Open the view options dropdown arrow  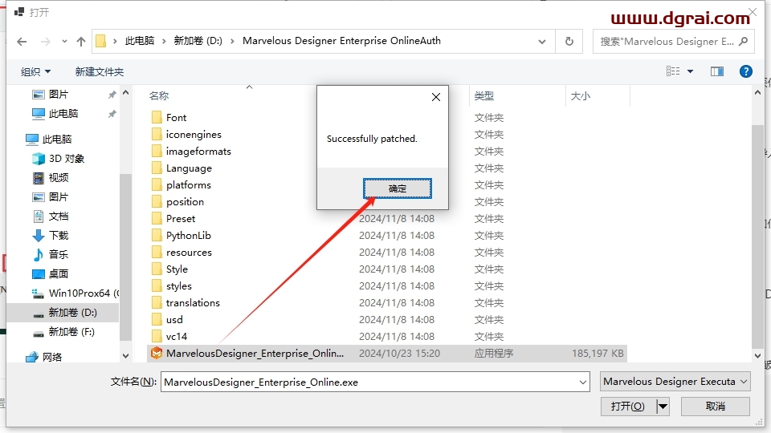(x=690, y=71)
